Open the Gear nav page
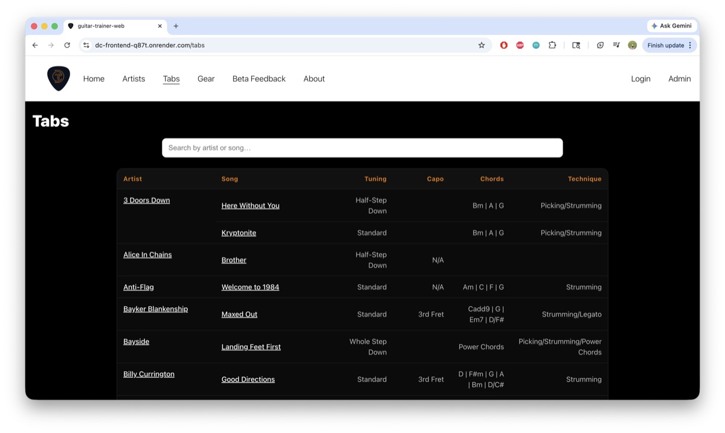This screenshot has height=433, width=725. (206, 79)
